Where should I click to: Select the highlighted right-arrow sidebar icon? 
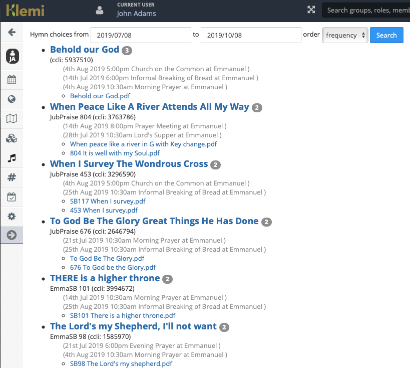[x=12, y=235]
